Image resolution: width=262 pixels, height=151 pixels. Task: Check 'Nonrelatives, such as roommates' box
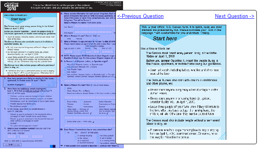8,101
